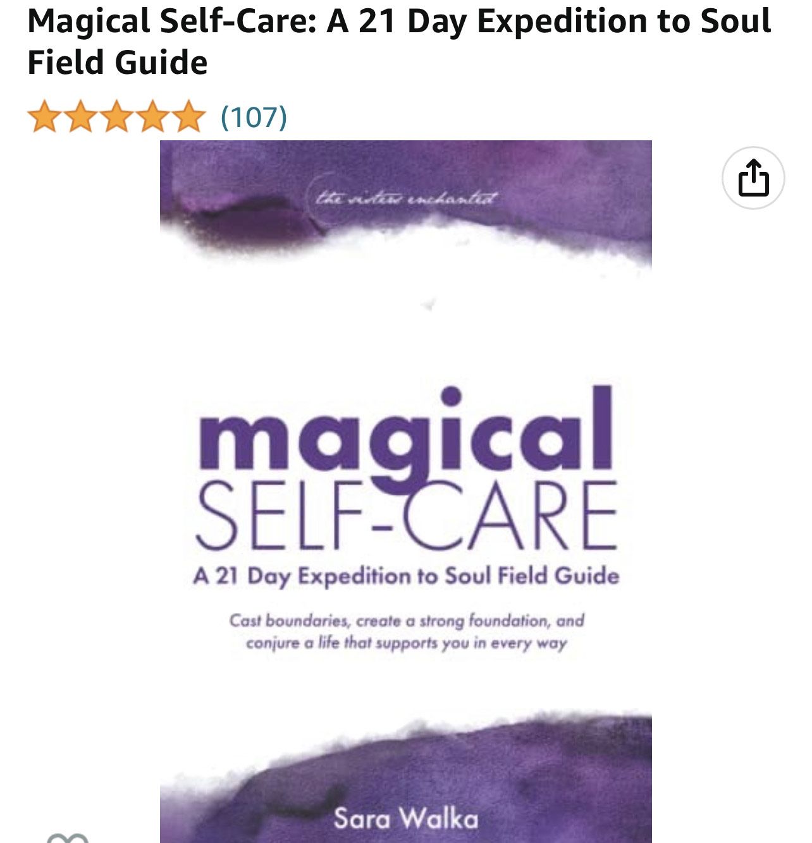Click the fourth orange rating star
Image resolution: width=812 pixels, height=843 pixels.
[152, 117]
